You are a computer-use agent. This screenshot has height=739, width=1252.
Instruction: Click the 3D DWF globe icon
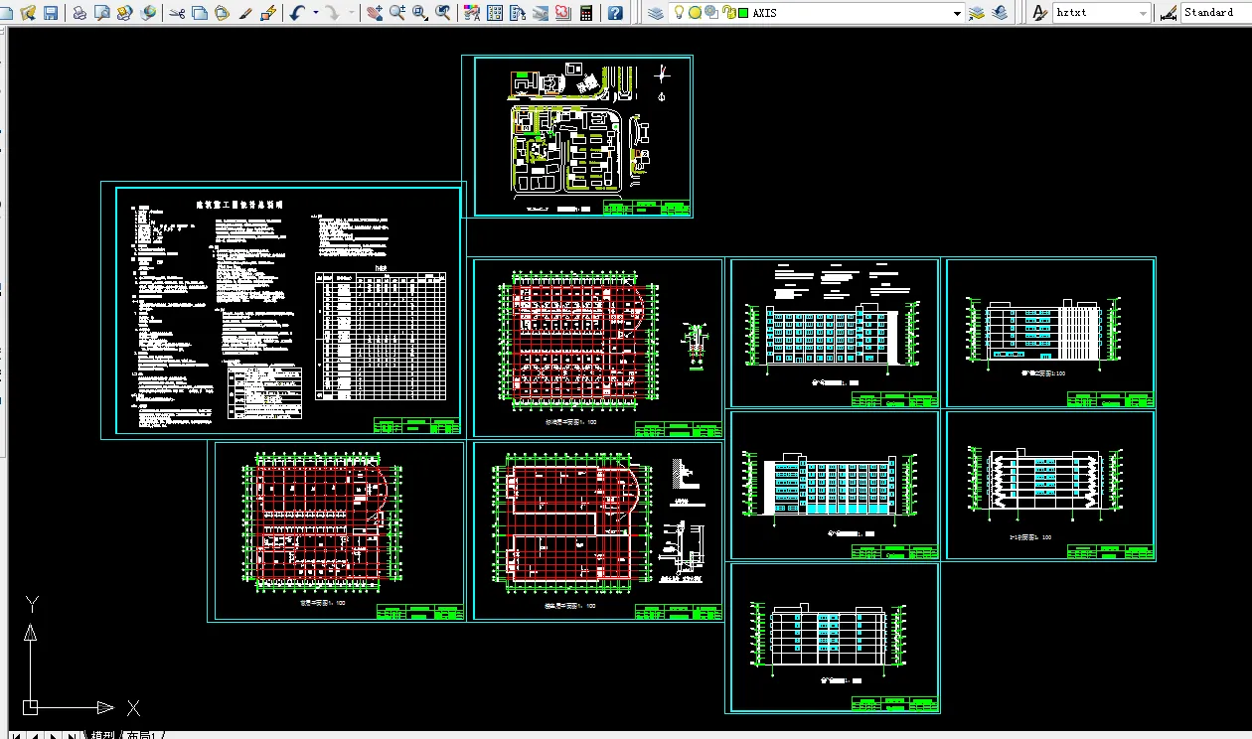click(148, 13)
